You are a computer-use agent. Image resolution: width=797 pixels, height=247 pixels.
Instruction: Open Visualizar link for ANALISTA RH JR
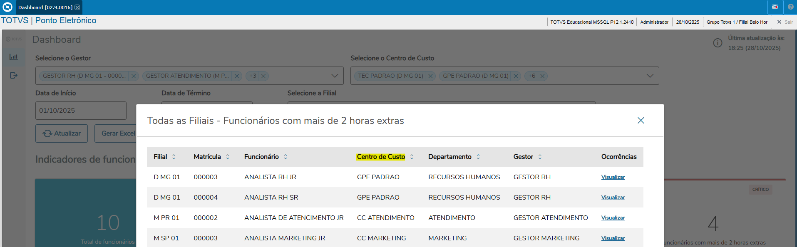[x=613, y=177]
